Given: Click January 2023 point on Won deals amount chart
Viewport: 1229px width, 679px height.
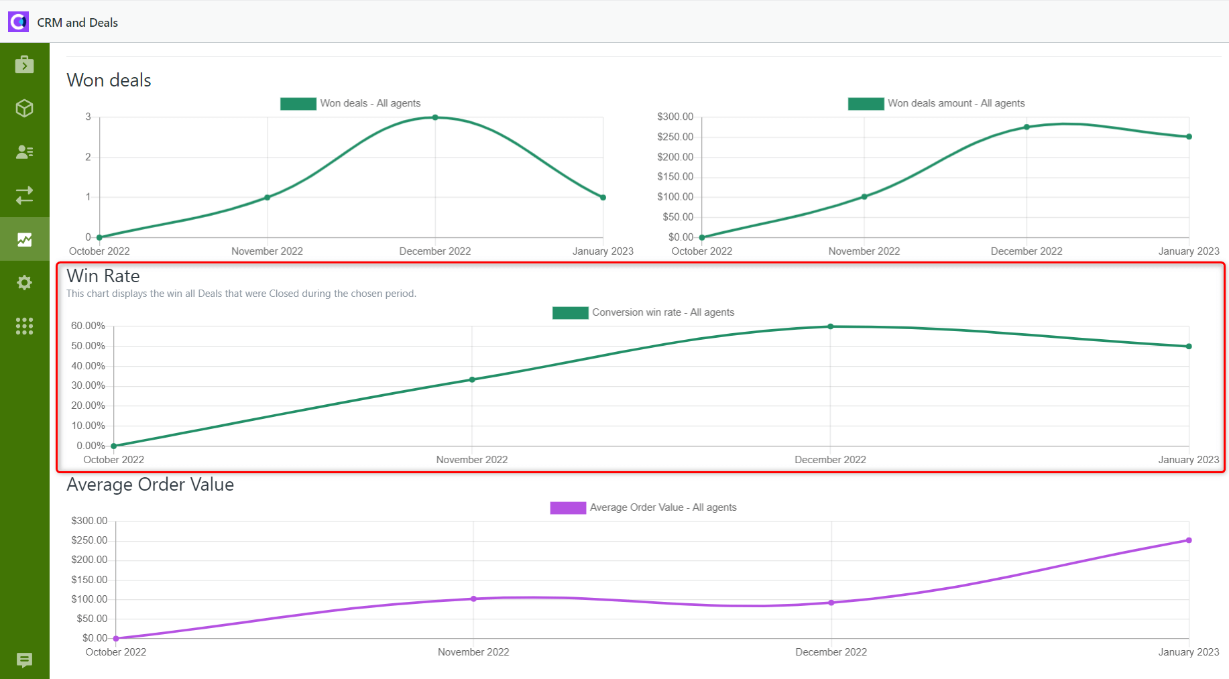Looking at the screenshot, I should pyautogui.click(x=1189, y=137).
